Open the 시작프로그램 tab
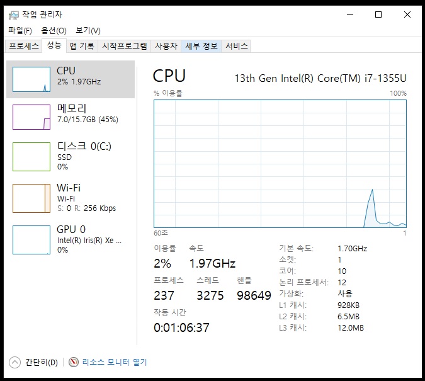Screen dimensions: 425x381 click(125, 46)
